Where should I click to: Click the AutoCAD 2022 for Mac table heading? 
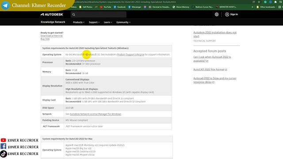(x=67, y=139)
